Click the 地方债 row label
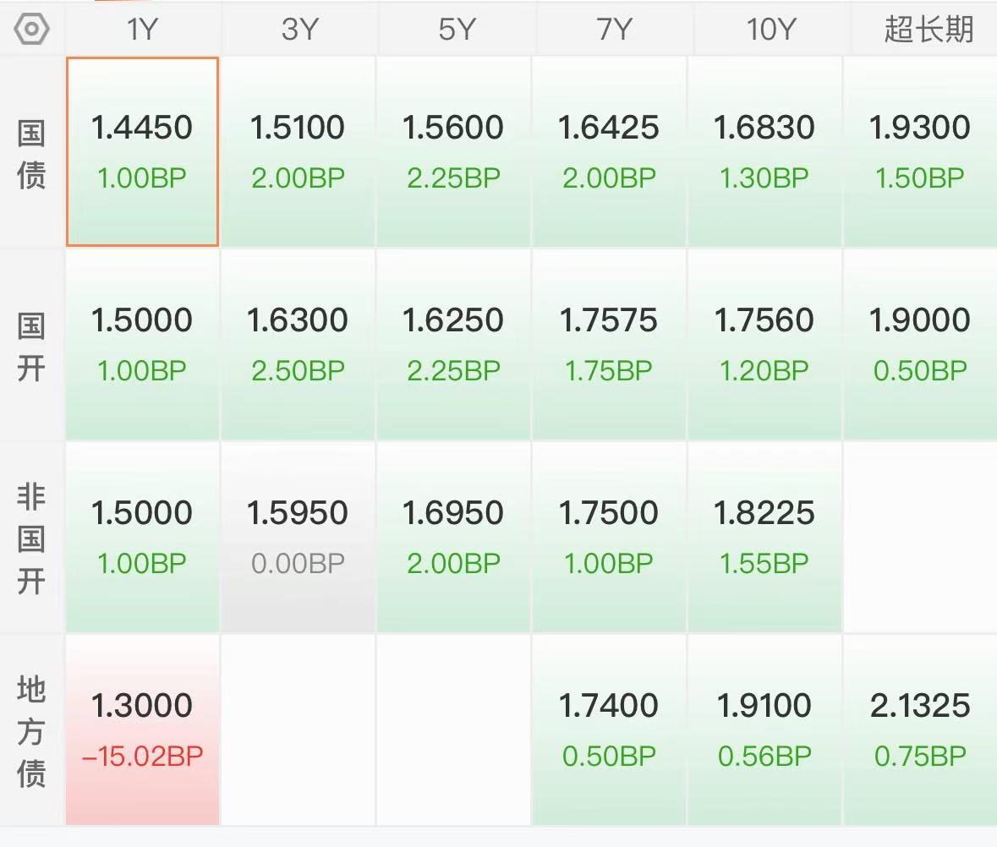 [x=31, y=731]
